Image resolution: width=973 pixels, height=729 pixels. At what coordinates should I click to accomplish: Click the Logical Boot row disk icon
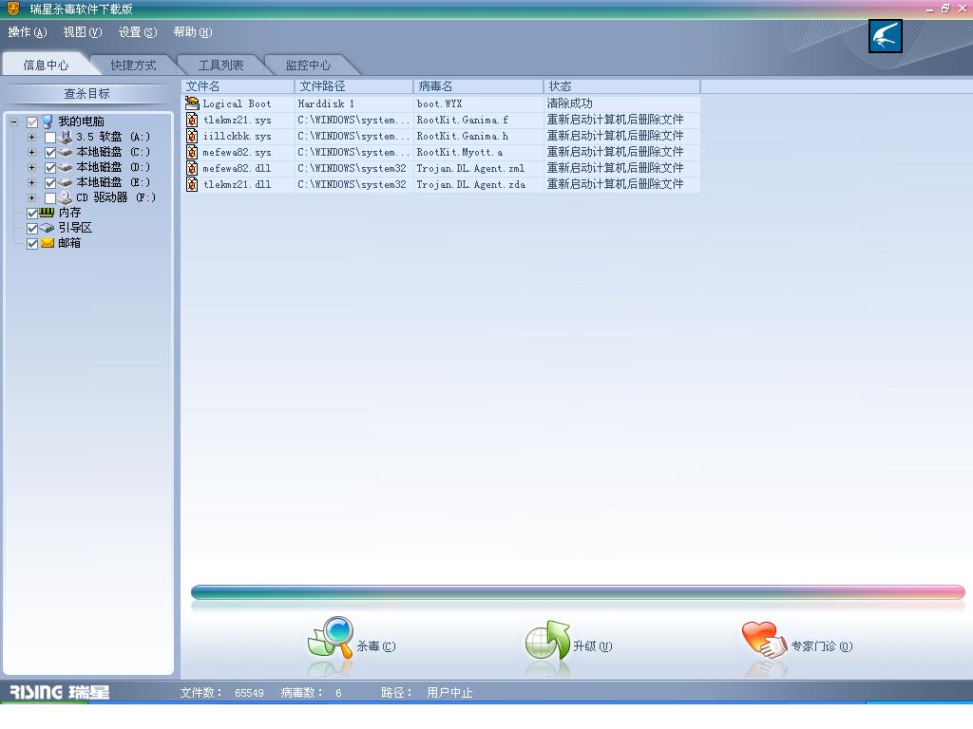click(x=192, y=103)
